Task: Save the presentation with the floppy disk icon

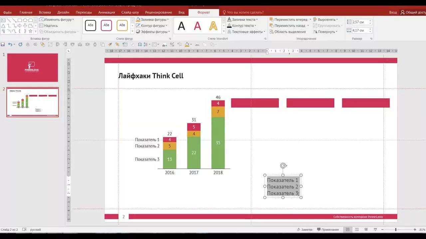Action: pyautogui.click(x=3, y=44)
